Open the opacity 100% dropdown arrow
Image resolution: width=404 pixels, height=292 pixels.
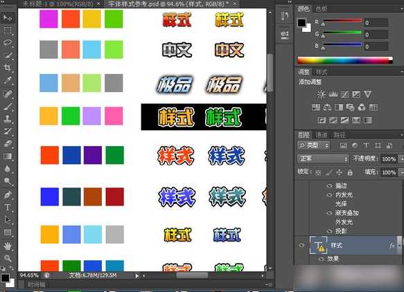401,159
